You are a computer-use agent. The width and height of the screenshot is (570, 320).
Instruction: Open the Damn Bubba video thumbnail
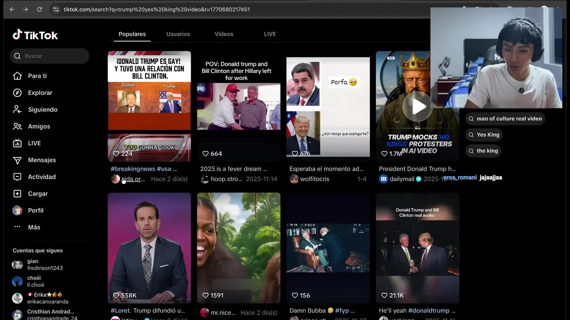coord(328,248)
